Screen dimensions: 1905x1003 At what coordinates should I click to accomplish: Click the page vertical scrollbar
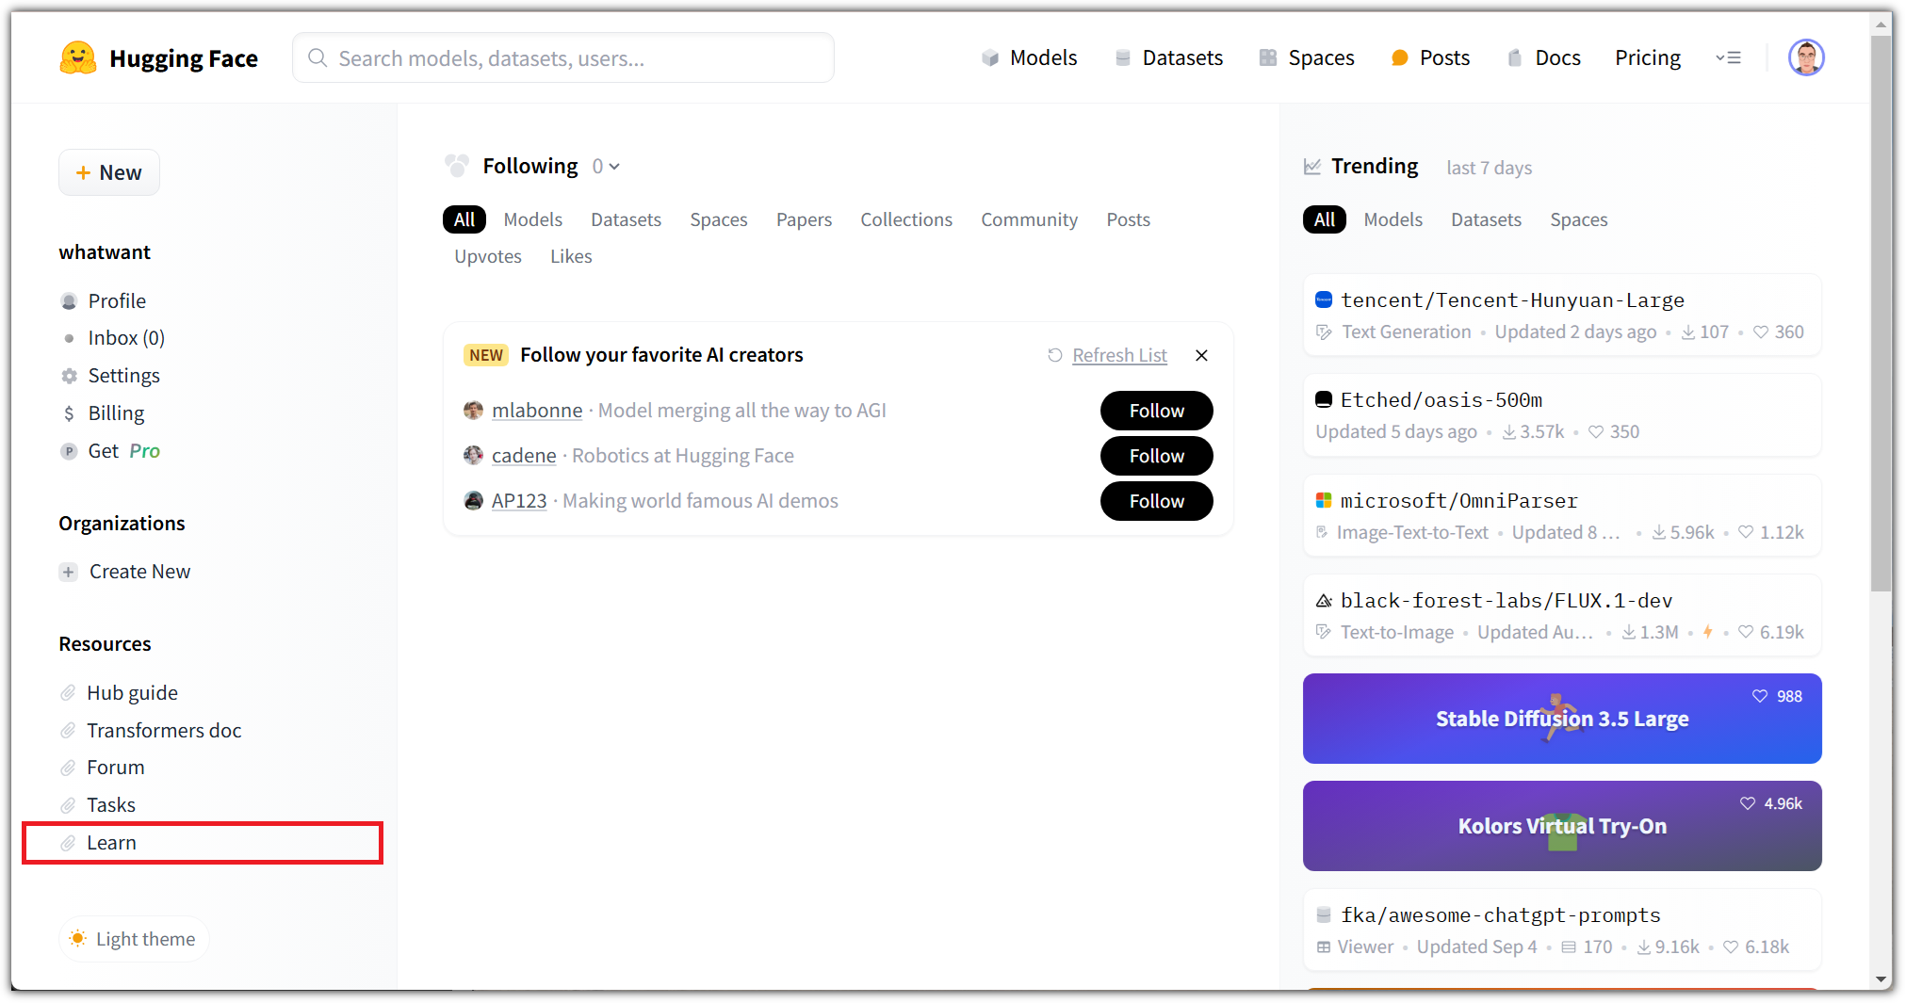click(1881, 315)
